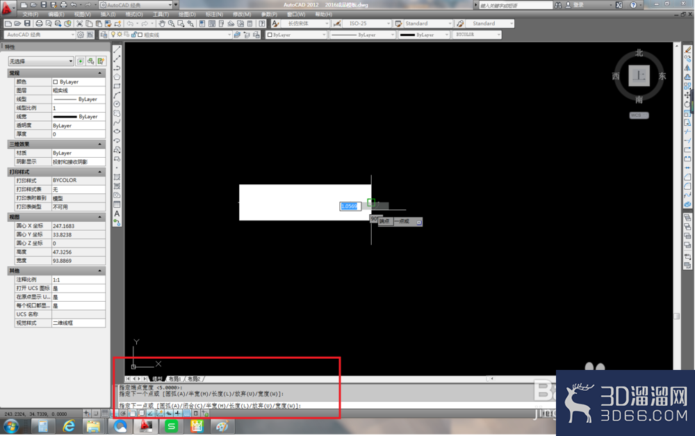This screenshot has height=436, width=695.
Task: Open the ByLayer color control dropdown
Action: point(296,35)
